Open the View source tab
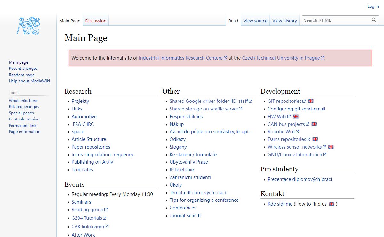The width and height of the screenshot is (384, 237). click(255, 21)
